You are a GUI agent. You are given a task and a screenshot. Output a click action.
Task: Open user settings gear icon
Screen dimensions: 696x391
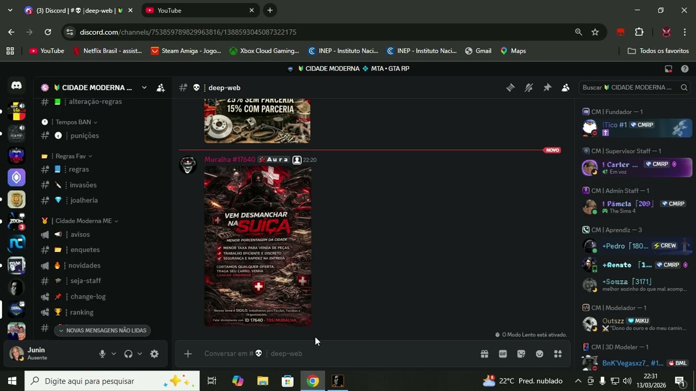154,354
